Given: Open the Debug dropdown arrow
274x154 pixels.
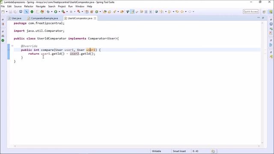Looking at the screenshot, I should [x=52, y=12].
